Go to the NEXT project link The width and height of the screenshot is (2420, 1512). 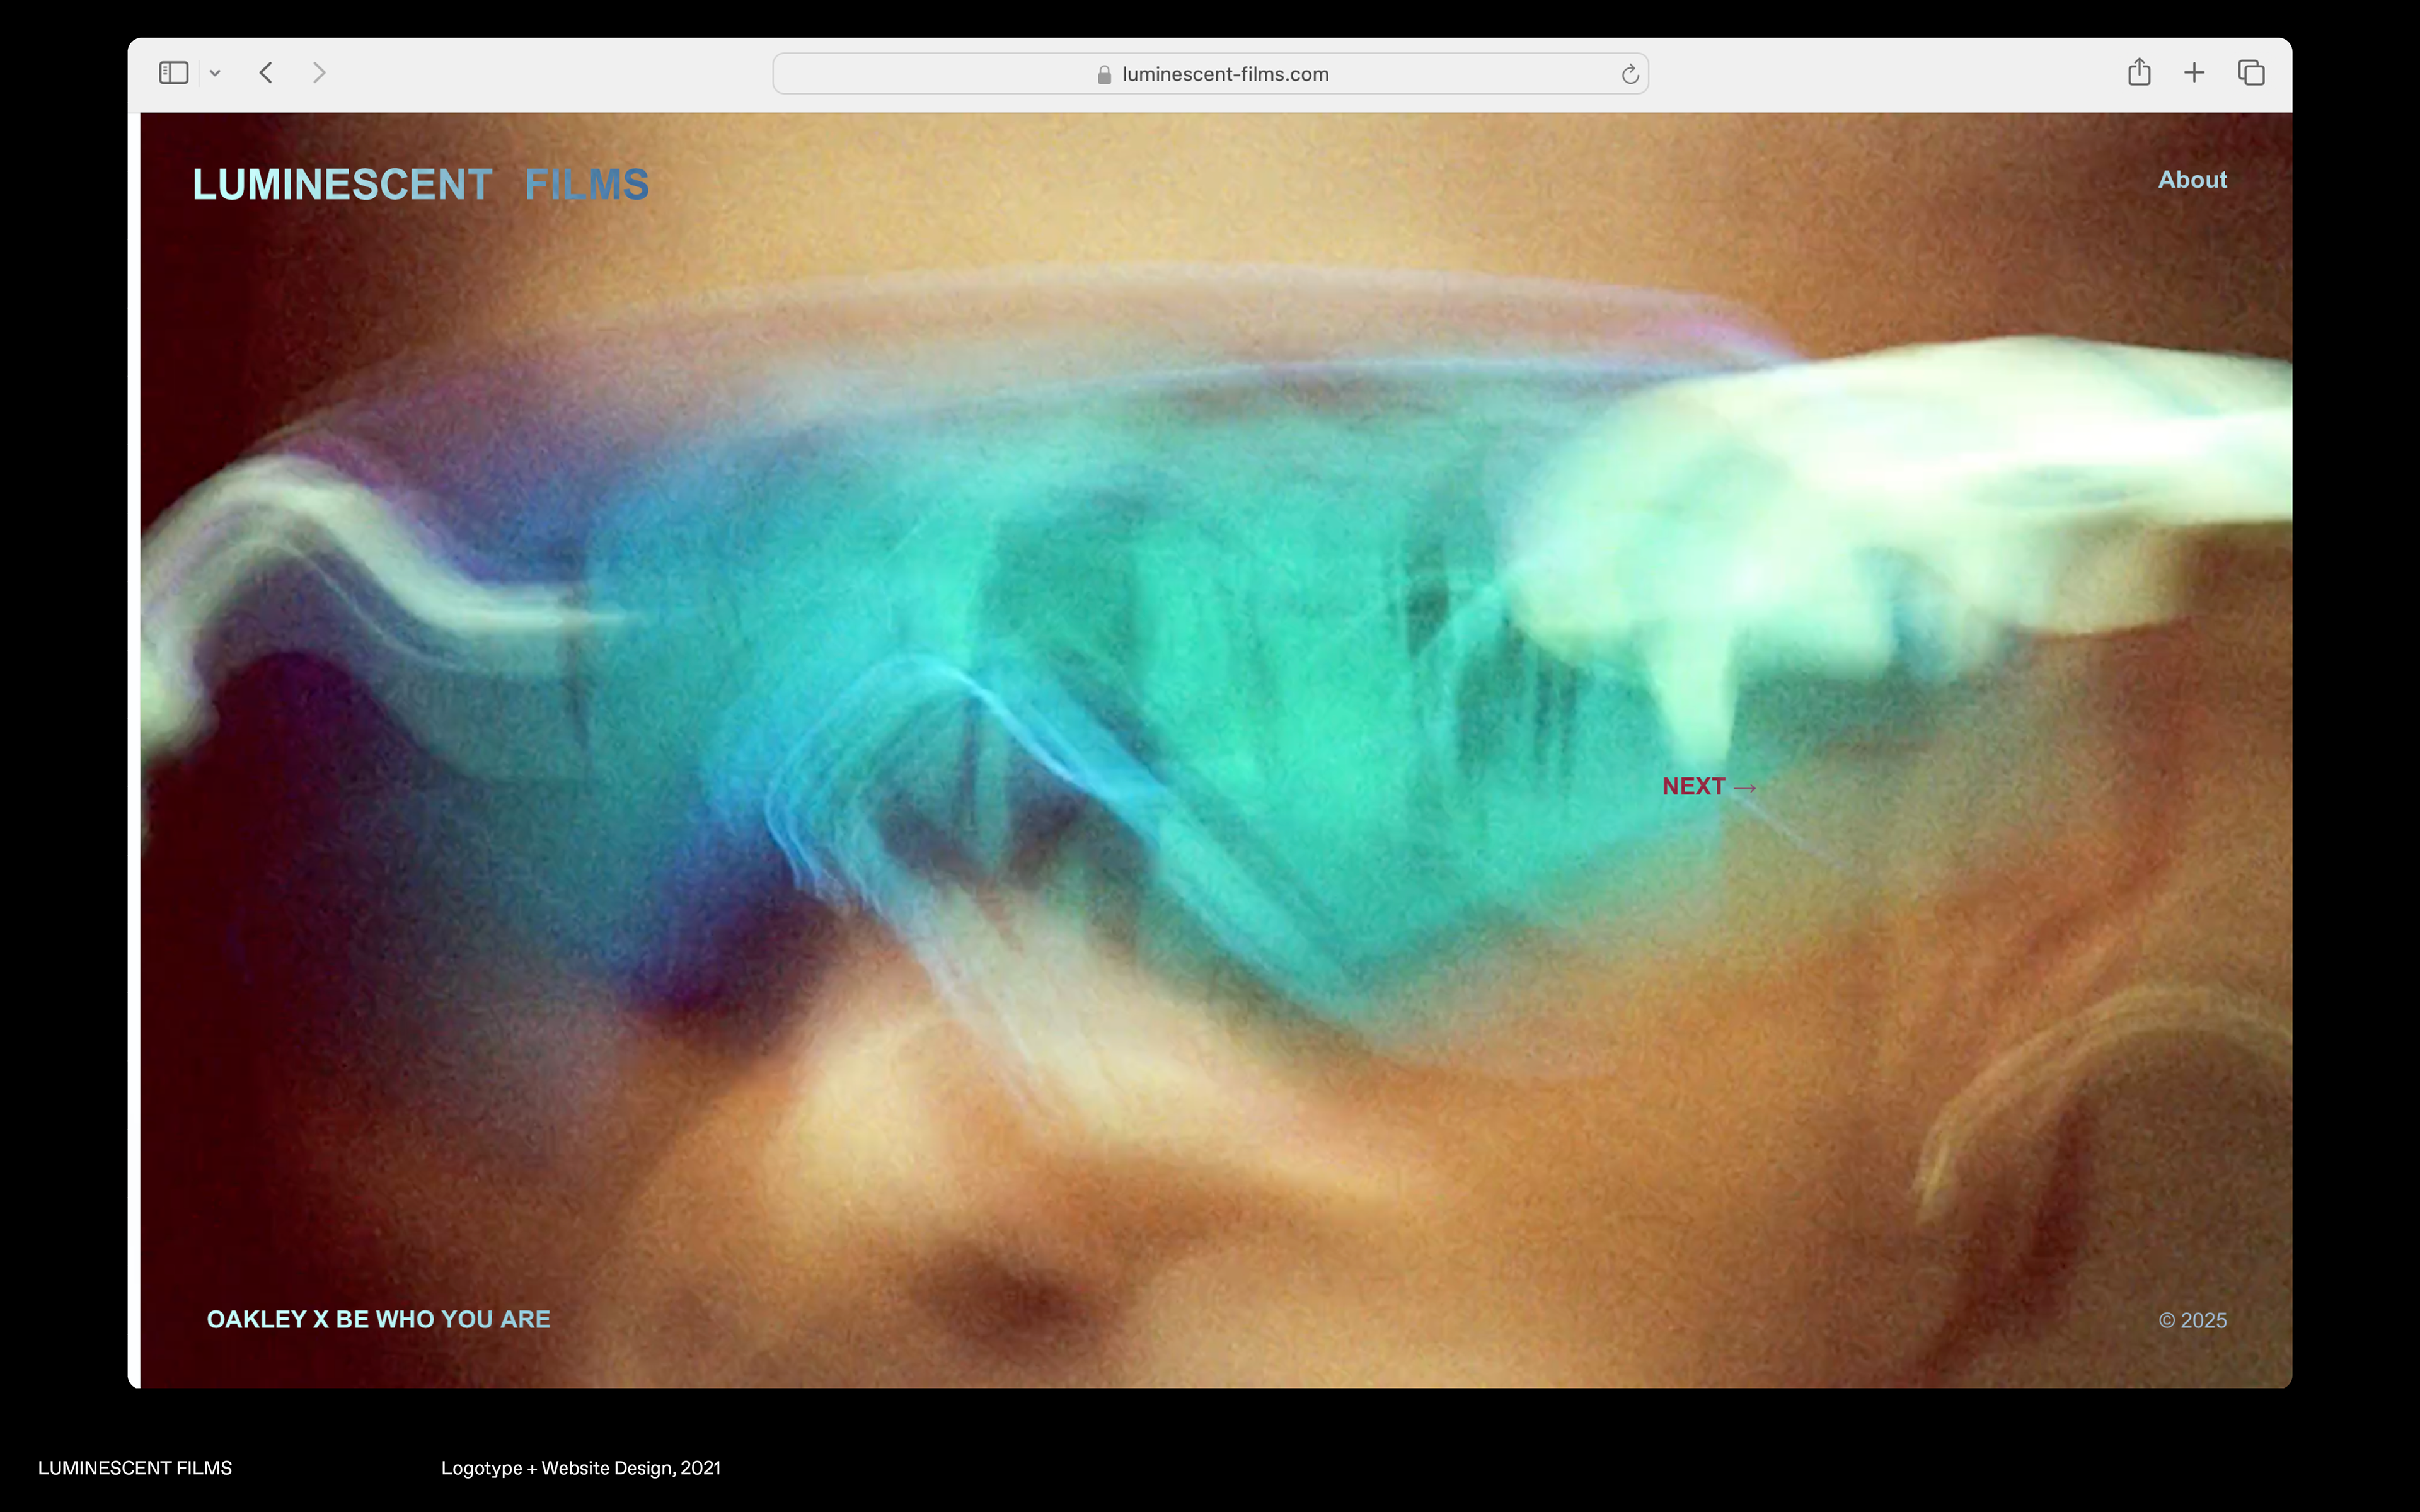pos(1694,787)
